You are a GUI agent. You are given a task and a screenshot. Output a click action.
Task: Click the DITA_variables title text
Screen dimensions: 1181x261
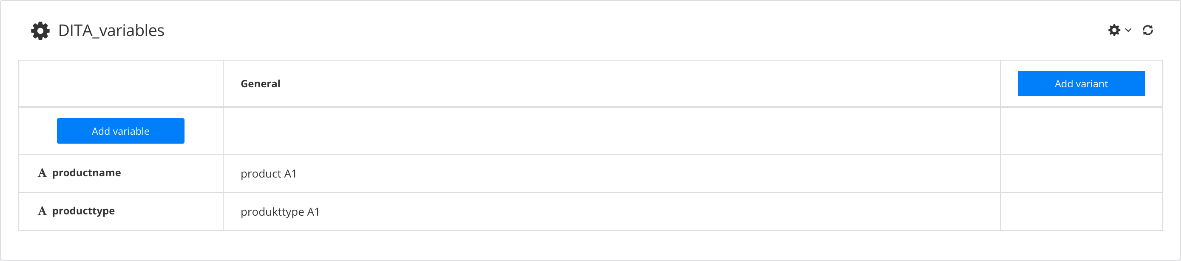click(x=111, y=31)
